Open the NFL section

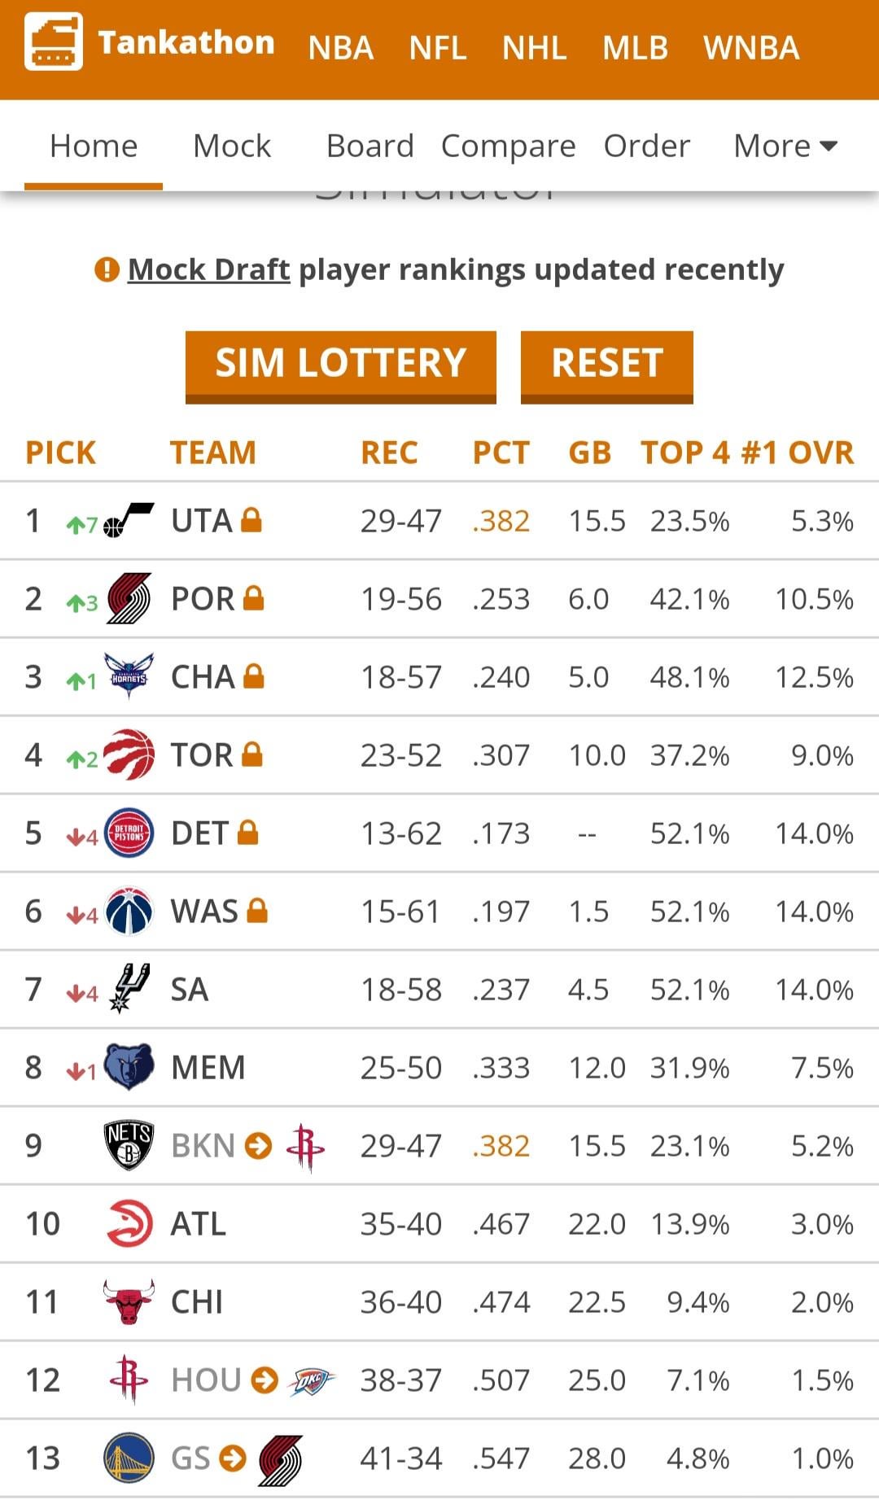coord(438,48)
